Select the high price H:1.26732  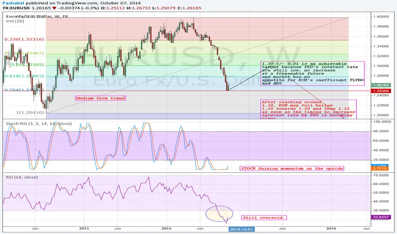pos(138,8)
